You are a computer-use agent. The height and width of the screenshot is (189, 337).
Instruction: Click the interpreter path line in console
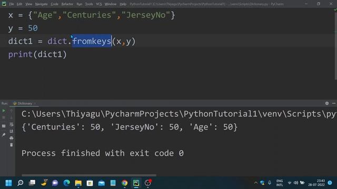pyautogui.click(x=179, y=114)
